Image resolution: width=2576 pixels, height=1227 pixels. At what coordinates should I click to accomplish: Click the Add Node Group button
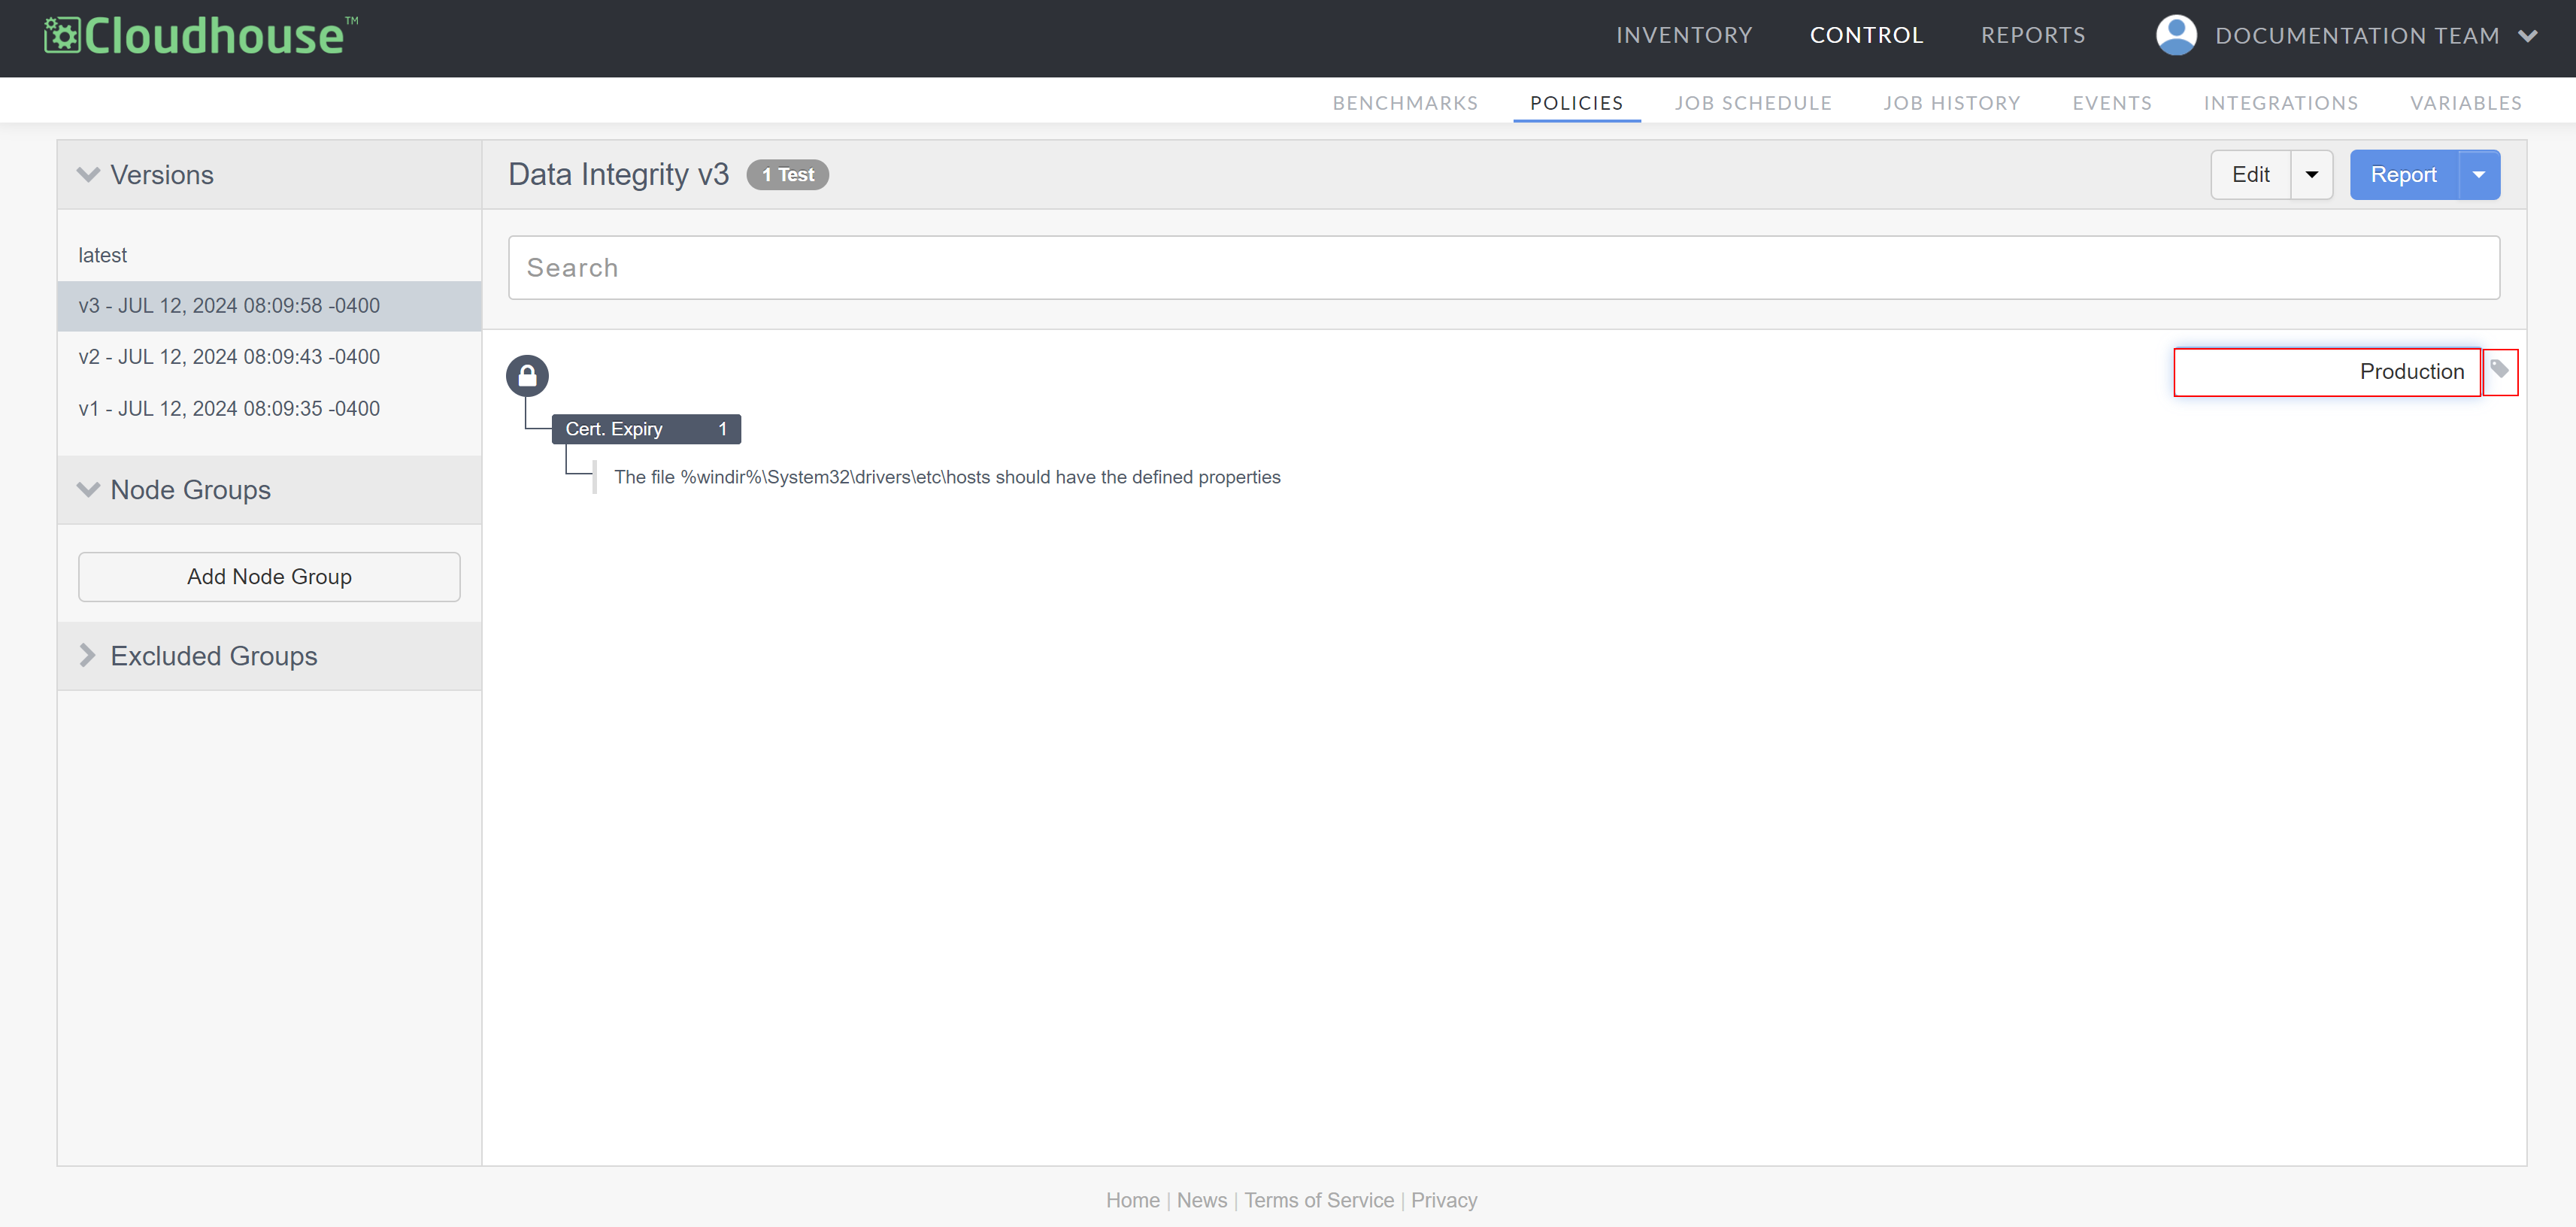pyautogui.click(x=269, y=577)
